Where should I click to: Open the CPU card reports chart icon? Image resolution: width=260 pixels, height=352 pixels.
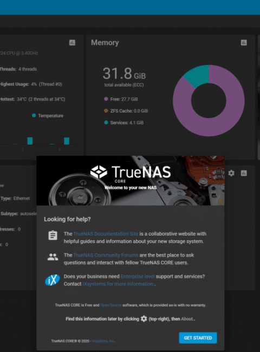pos(72,43)
